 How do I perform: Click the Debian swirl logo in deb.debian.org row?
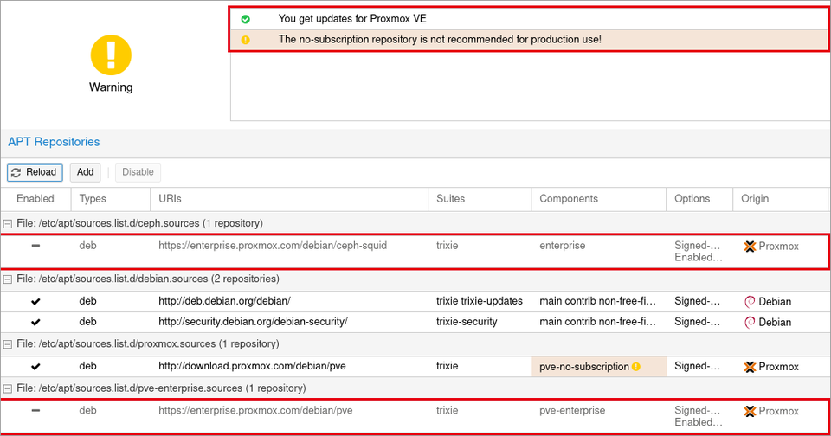pos(750,301)
